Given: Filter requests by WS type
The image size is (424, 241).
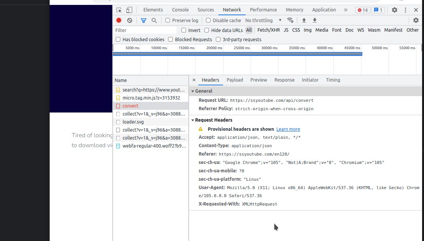Looking at the screenshot, I should coord(361,30).
